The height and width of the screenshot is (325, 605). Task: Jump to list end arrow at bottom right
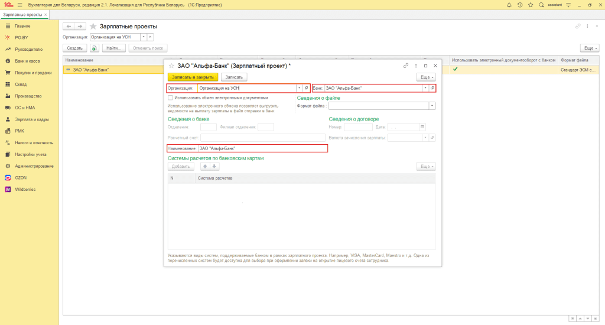(x=596, y=318)
